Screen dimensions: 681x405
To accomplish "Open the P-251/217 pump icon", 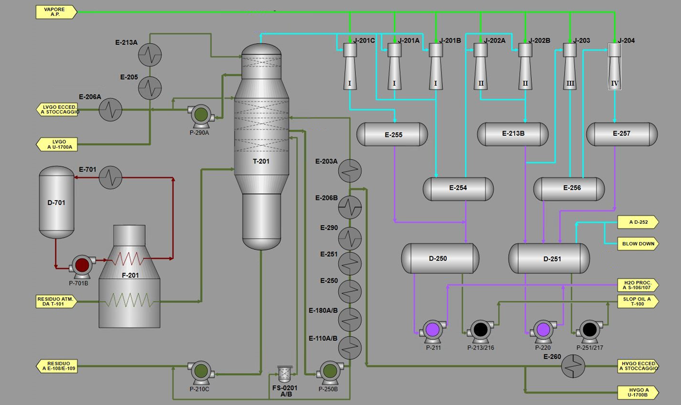I will point(590,330).
